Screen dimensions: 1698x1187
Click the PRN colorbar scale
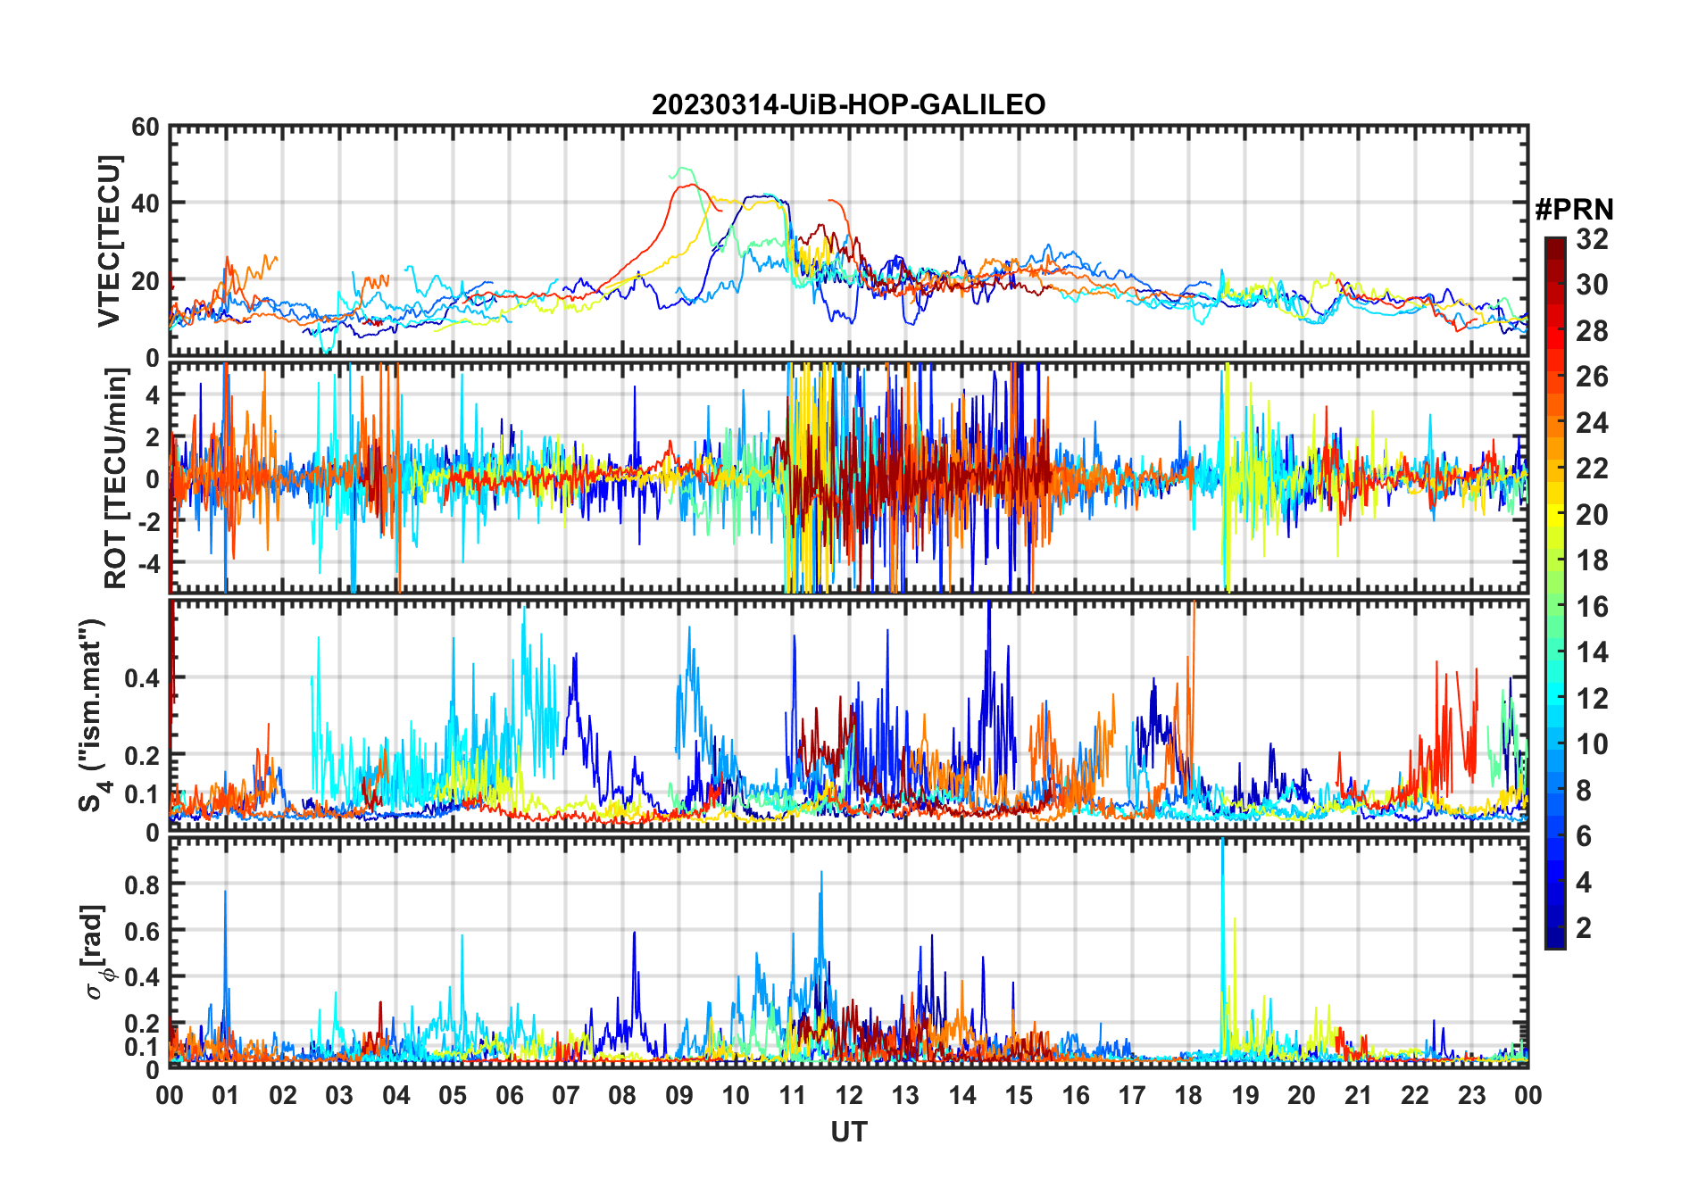pyautogui.click(x=1555, y=593)
